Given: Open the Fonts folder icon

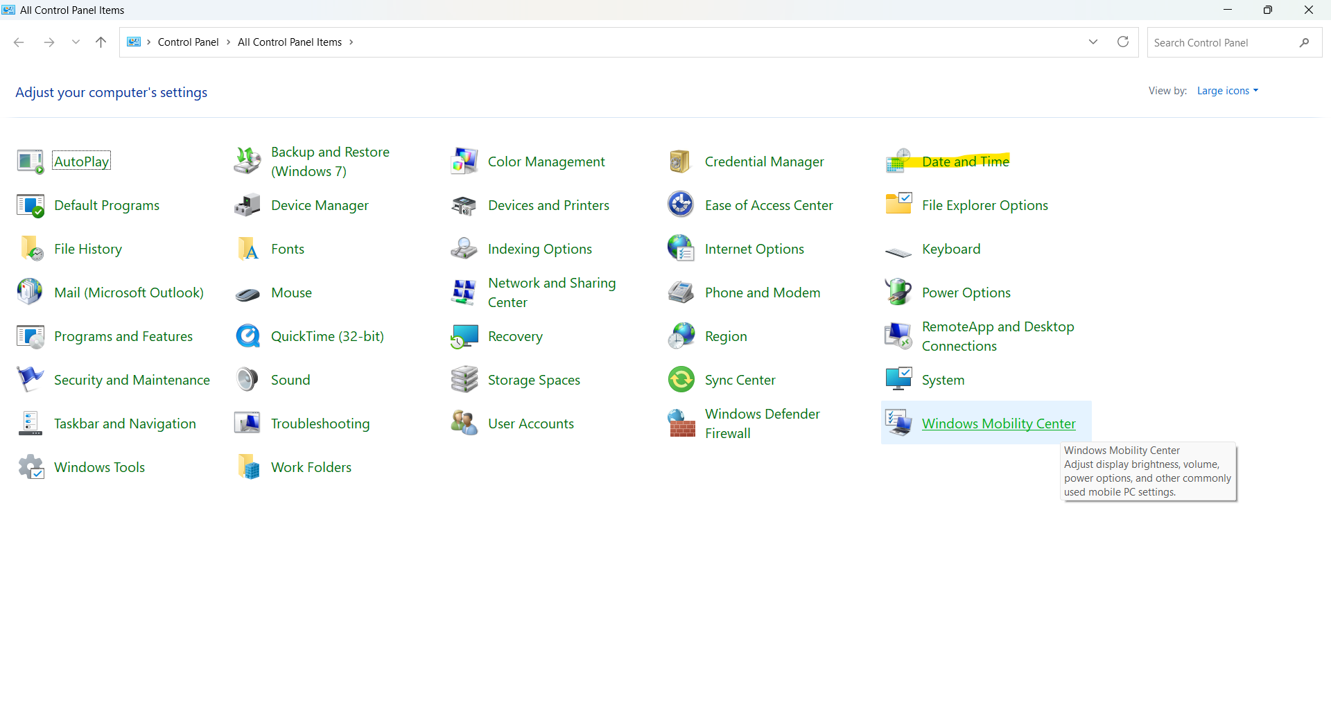Looking at the screenshot, I should [x=247, y=249].
